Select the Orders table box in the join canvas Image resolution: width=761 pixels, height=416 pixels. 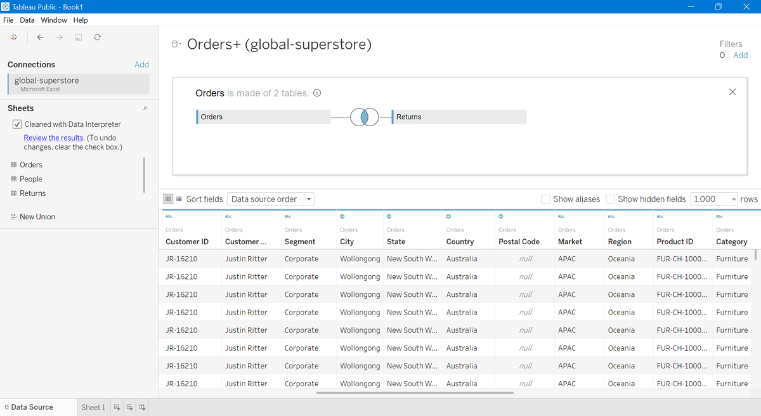click(x=263, y=117)
